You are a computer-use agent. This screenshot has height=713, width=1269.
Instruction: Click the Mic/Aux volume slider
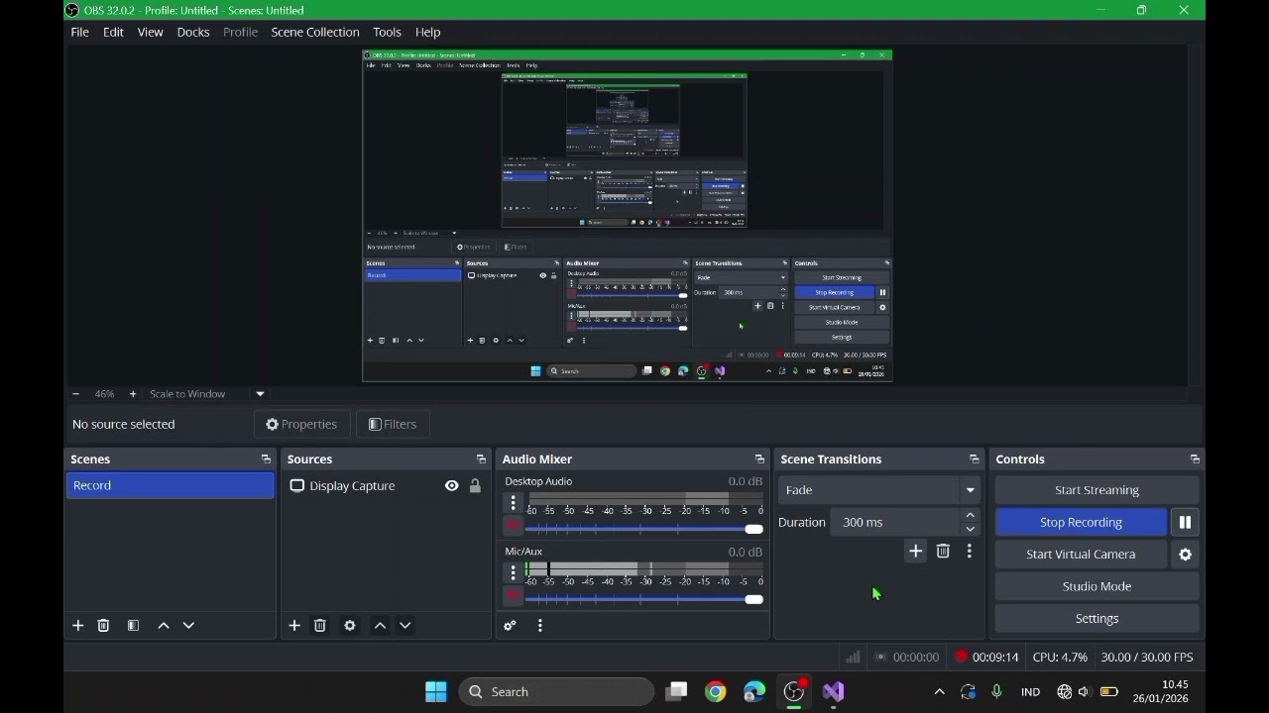point(644,599)
